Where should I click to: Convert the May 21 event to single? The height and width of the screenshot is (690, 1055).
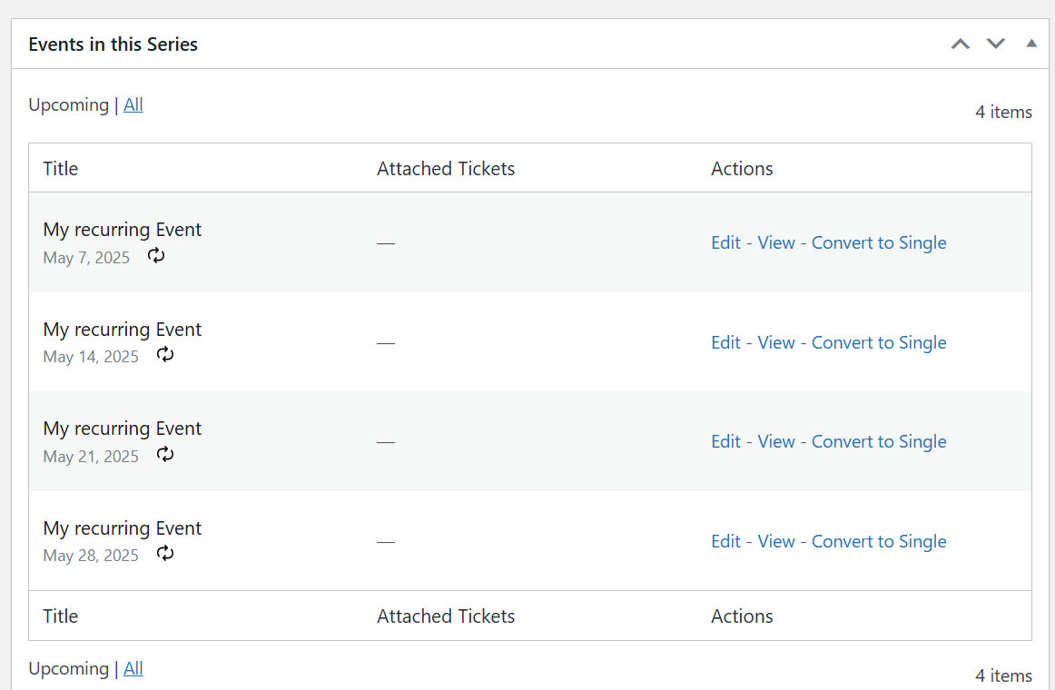[879, 441]
